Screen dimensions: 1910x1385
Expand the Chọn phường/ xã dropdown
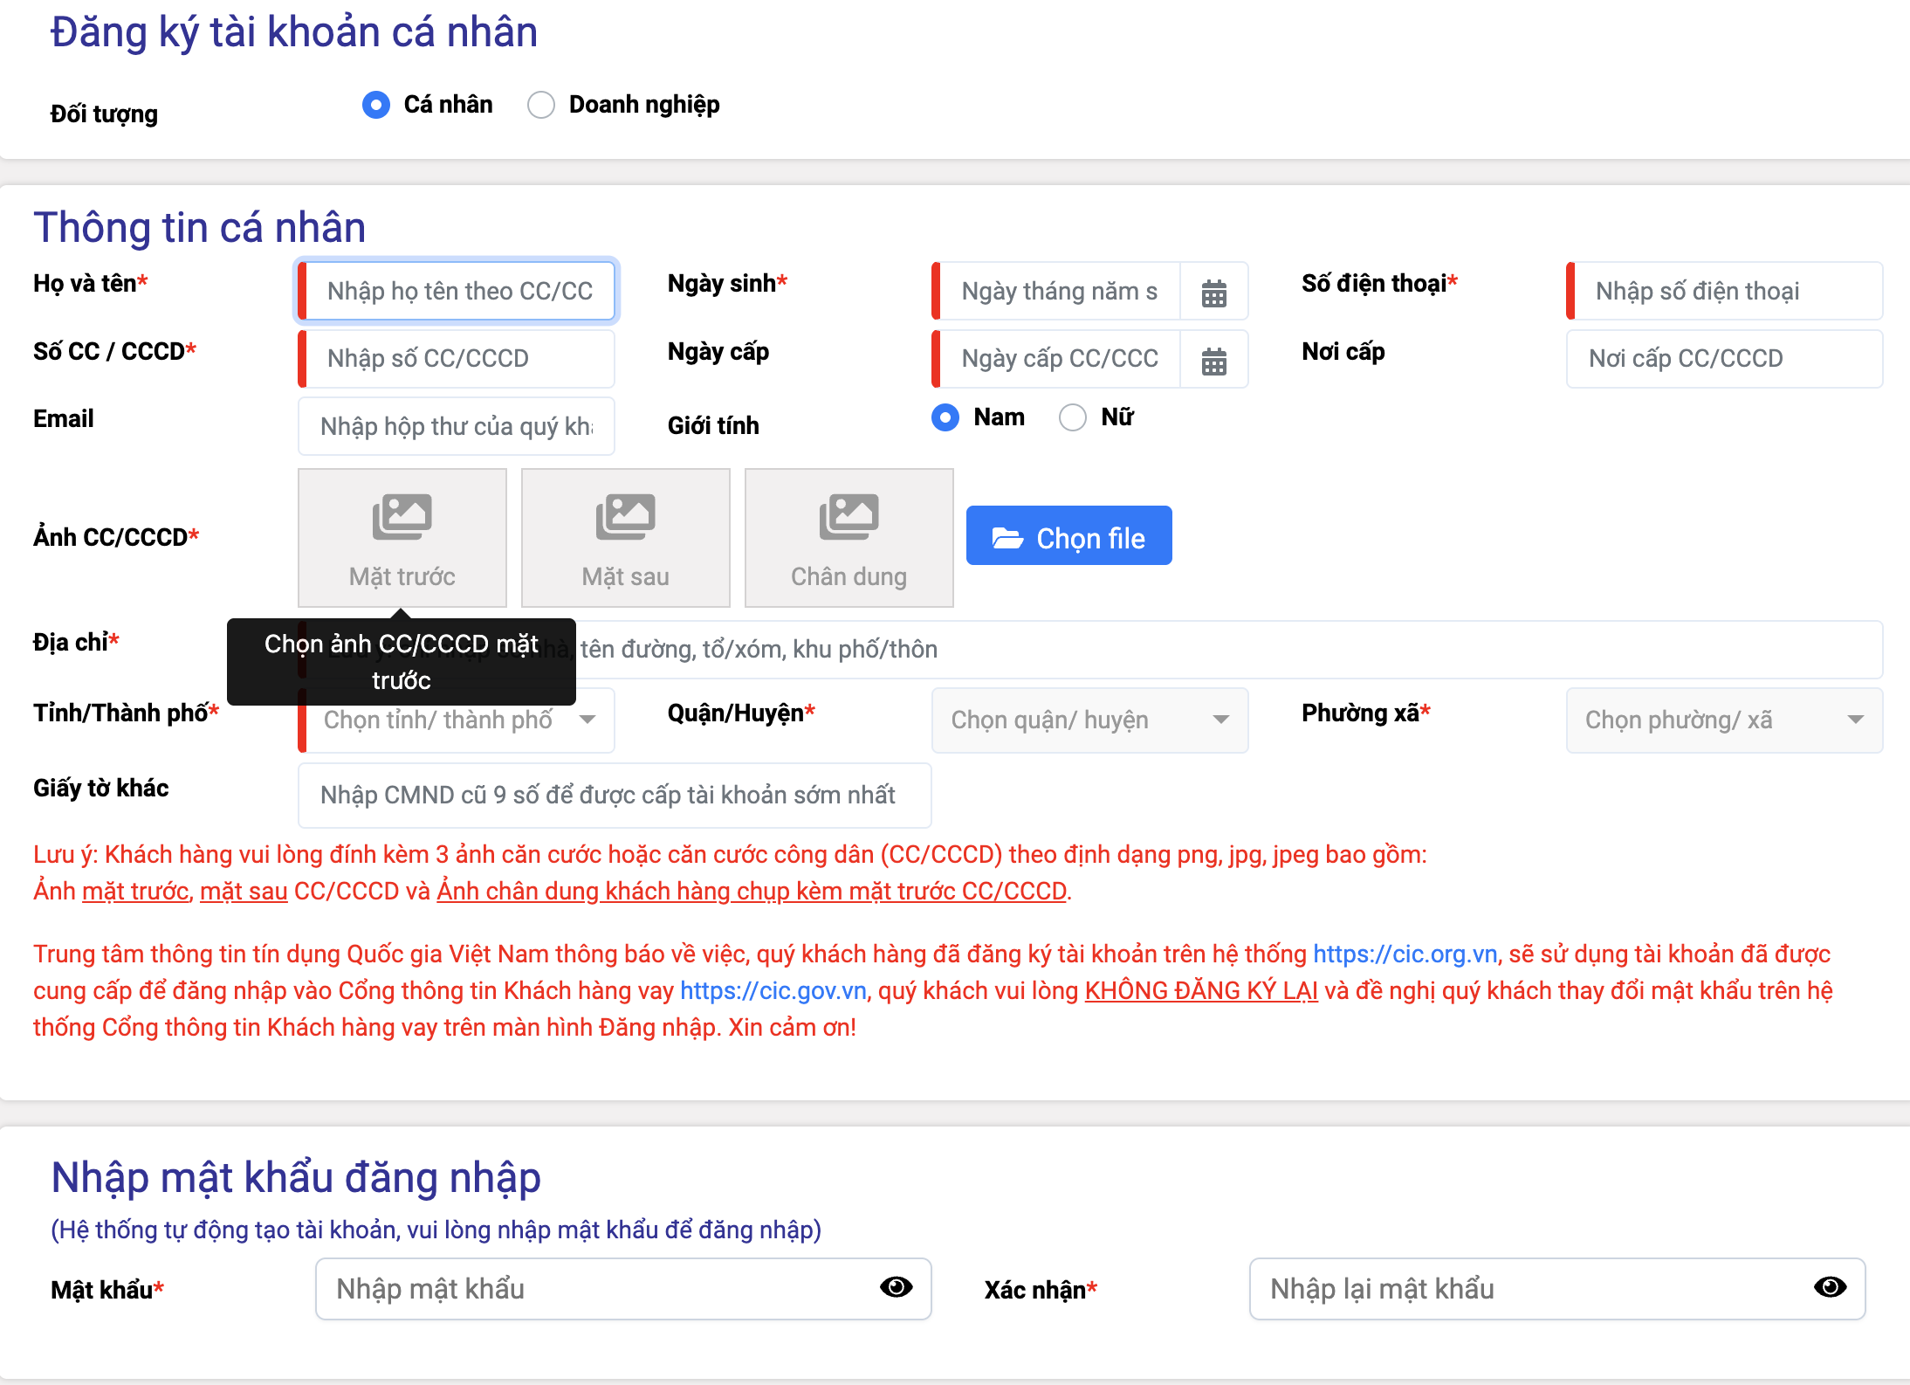click(x=1725, y=720)
